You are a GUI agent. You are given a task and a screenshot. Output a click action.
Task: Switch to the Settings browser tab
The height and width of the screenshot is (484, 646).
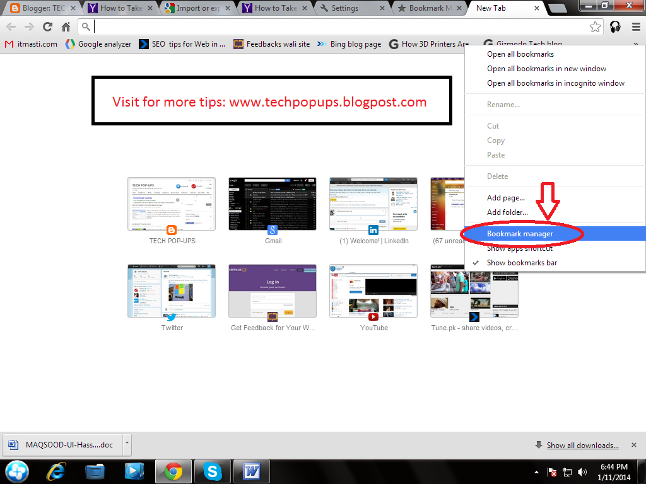point(346,9)
